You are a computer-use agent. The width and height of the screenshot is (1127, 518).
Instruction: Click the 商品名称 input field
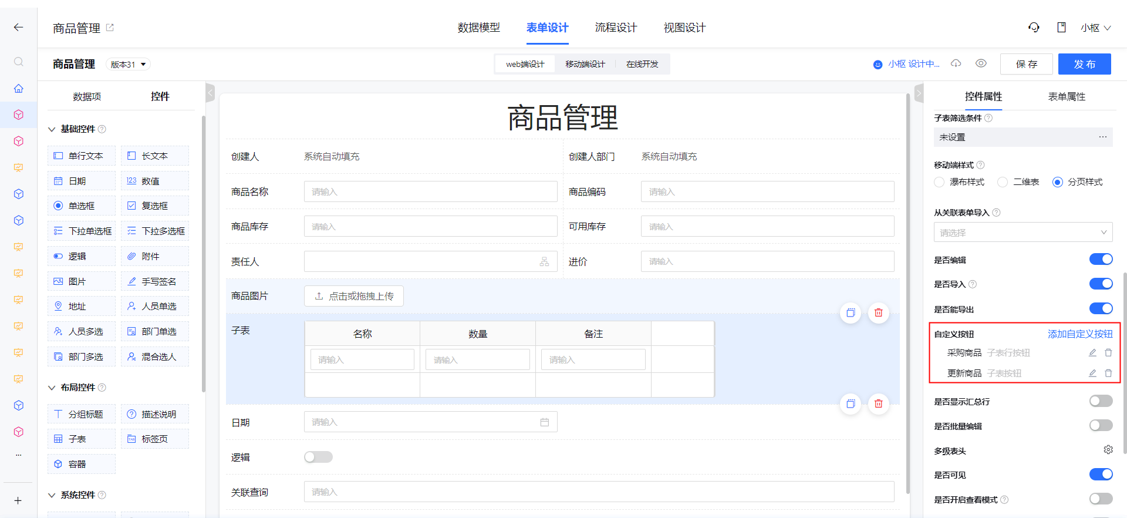(430, 191)
